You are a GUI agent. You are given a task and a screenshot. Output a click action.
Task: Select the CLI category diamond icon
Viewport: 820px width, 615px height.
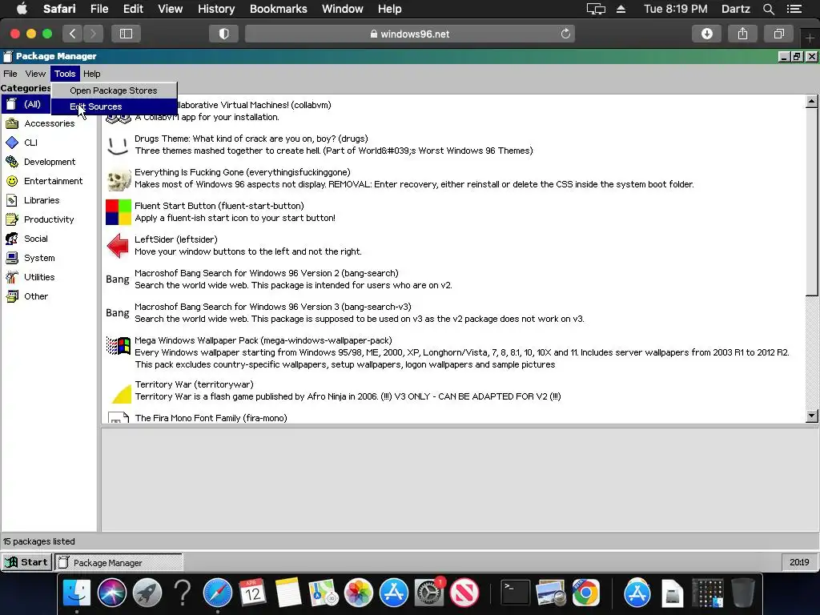point(11,143)
